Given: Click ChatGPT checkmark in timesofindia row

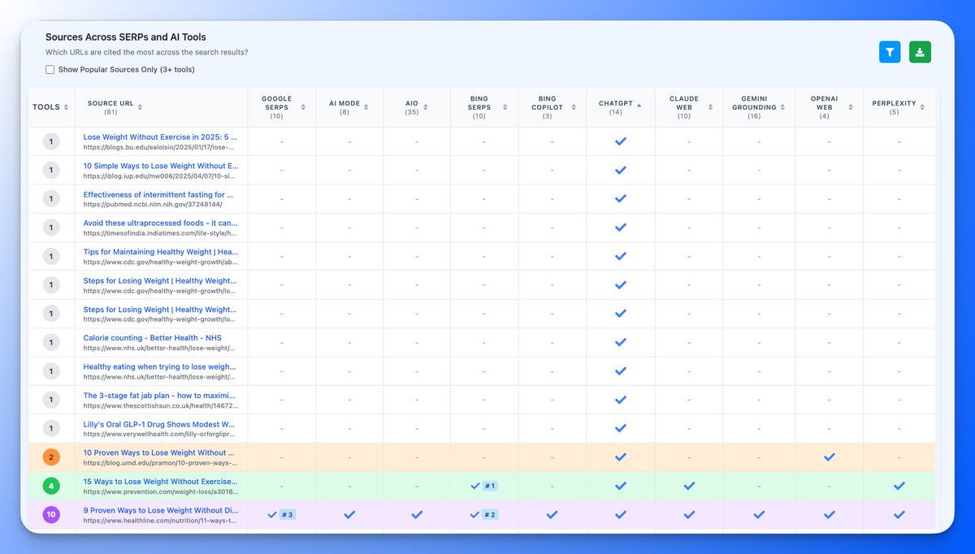Looking at the screenshot, I should pos(621,227).
